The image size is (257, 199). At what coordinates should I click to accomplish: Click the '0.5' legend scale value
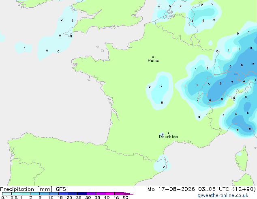click(14, 197)
